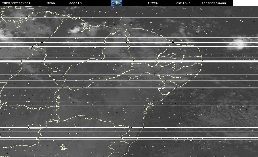The height and width of the screenshot is (157, 258).
Task: Select the CANAL-5 label
Action: tap(183, 3)
